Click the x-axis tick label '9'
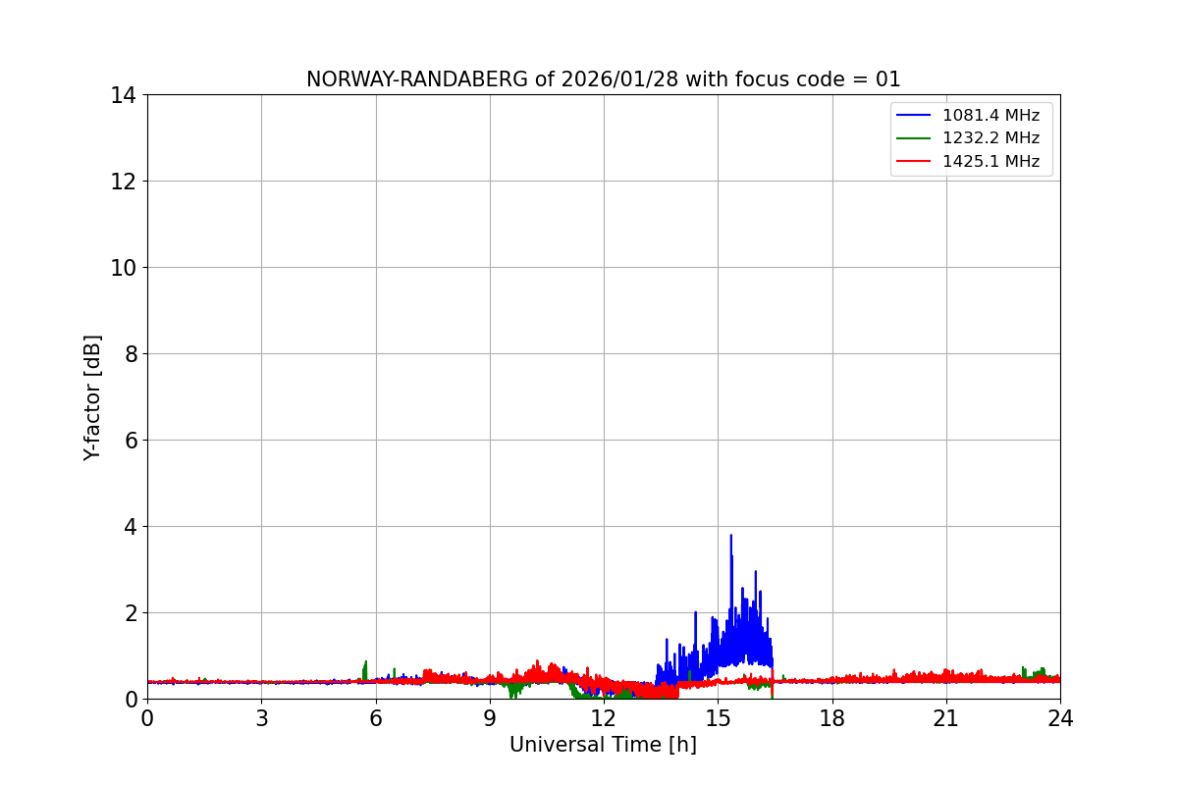 490,718
